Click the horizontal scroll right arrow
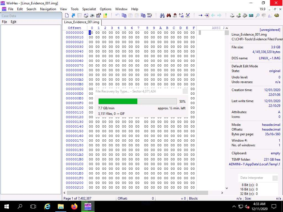The height and width of the screenshot is (212, 283). click(222, 193)
